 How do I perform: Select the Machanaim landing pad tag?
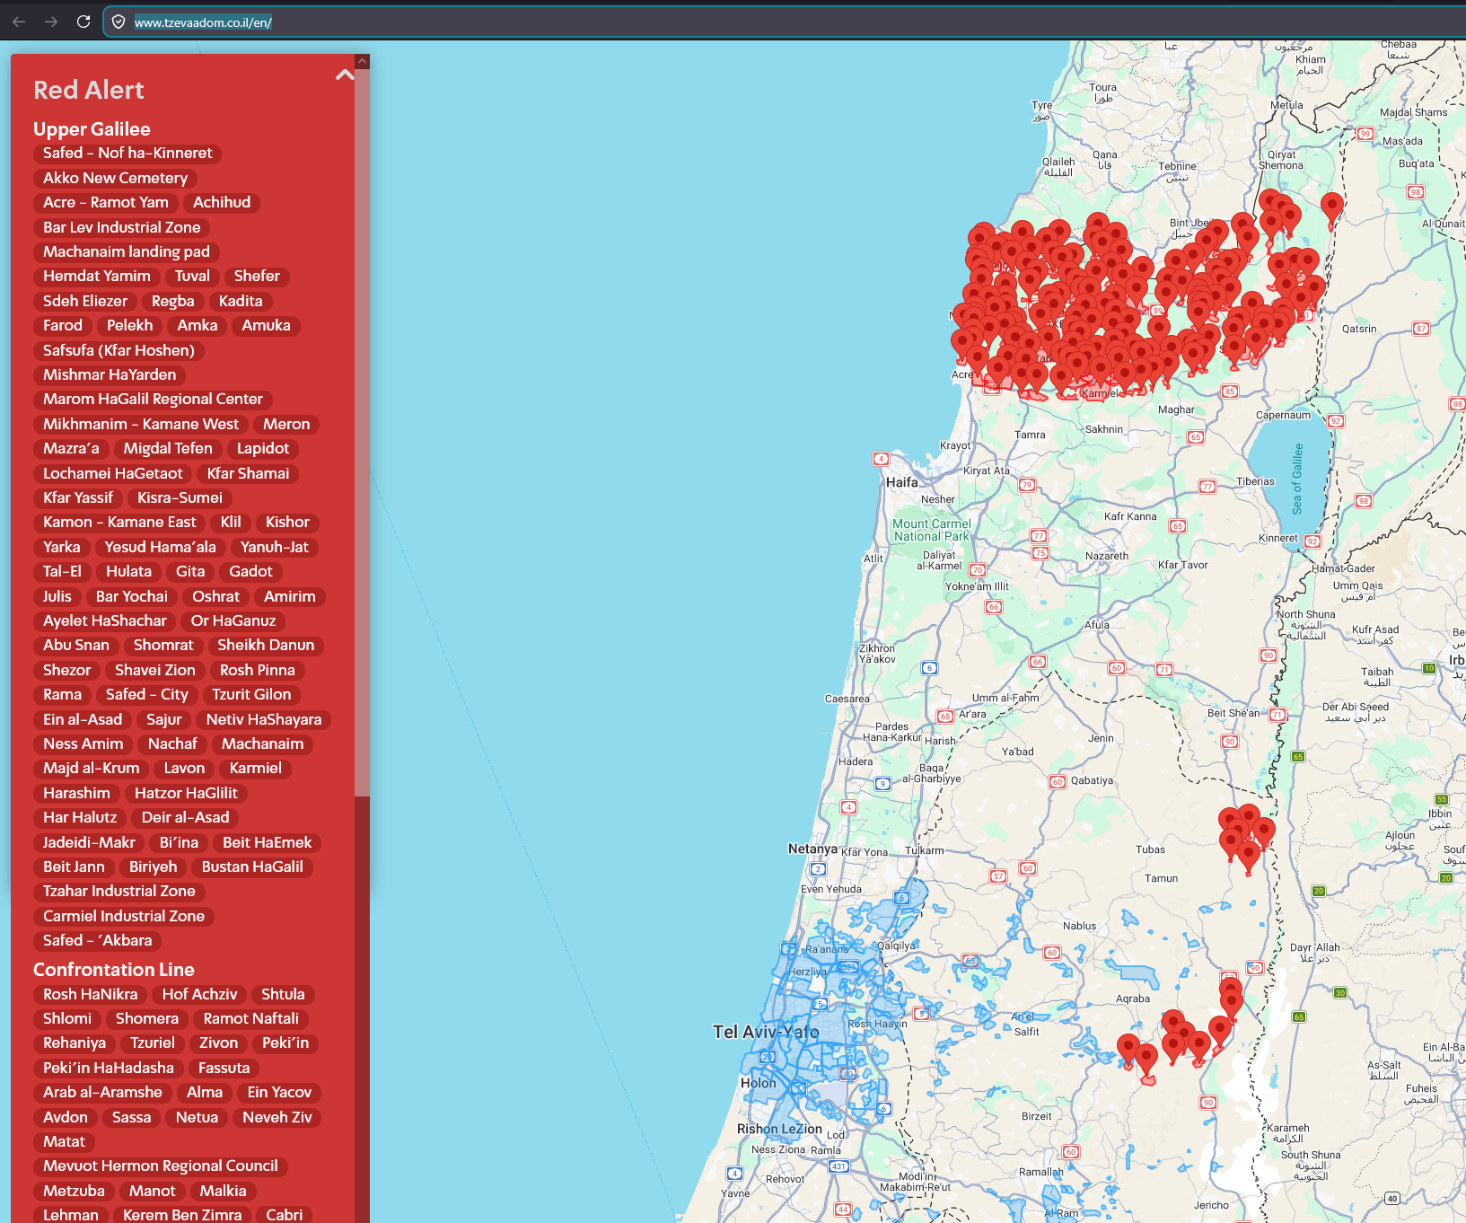pyautogui.click(x=127, y=251)
